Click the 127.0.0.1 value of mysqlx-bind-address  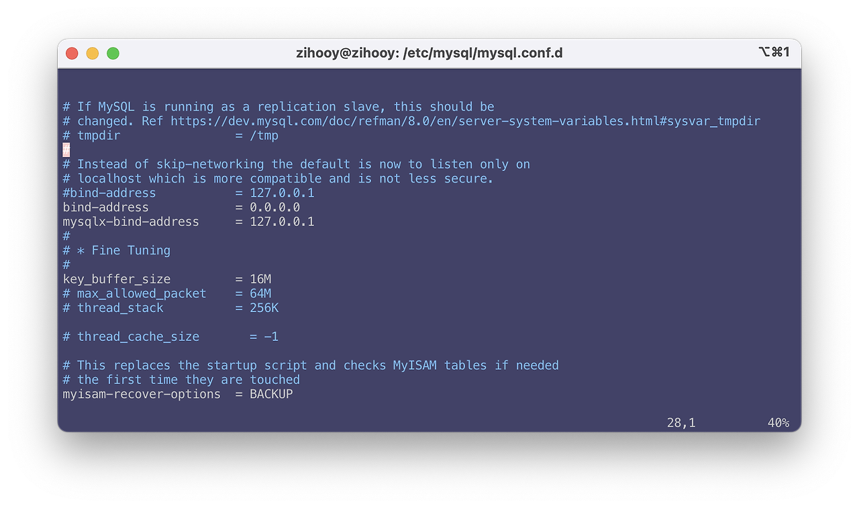pos(282,221)
